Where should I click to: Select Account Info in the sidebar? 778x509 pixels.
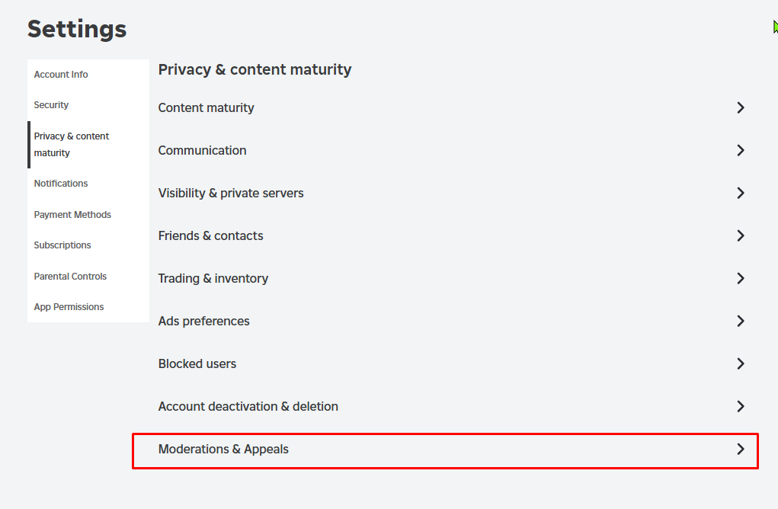point(61,74)
